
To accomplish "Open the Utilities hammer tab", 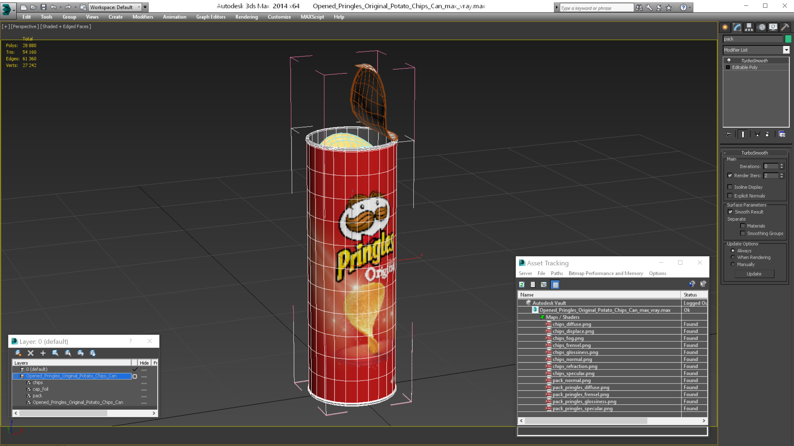I will (785, 27).
